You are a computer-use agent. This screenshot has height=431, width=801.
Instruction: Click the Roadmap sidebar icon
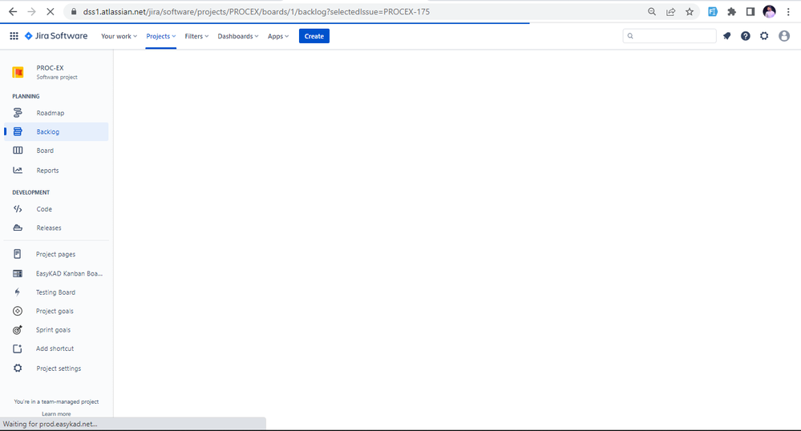(x=18, y=113)
